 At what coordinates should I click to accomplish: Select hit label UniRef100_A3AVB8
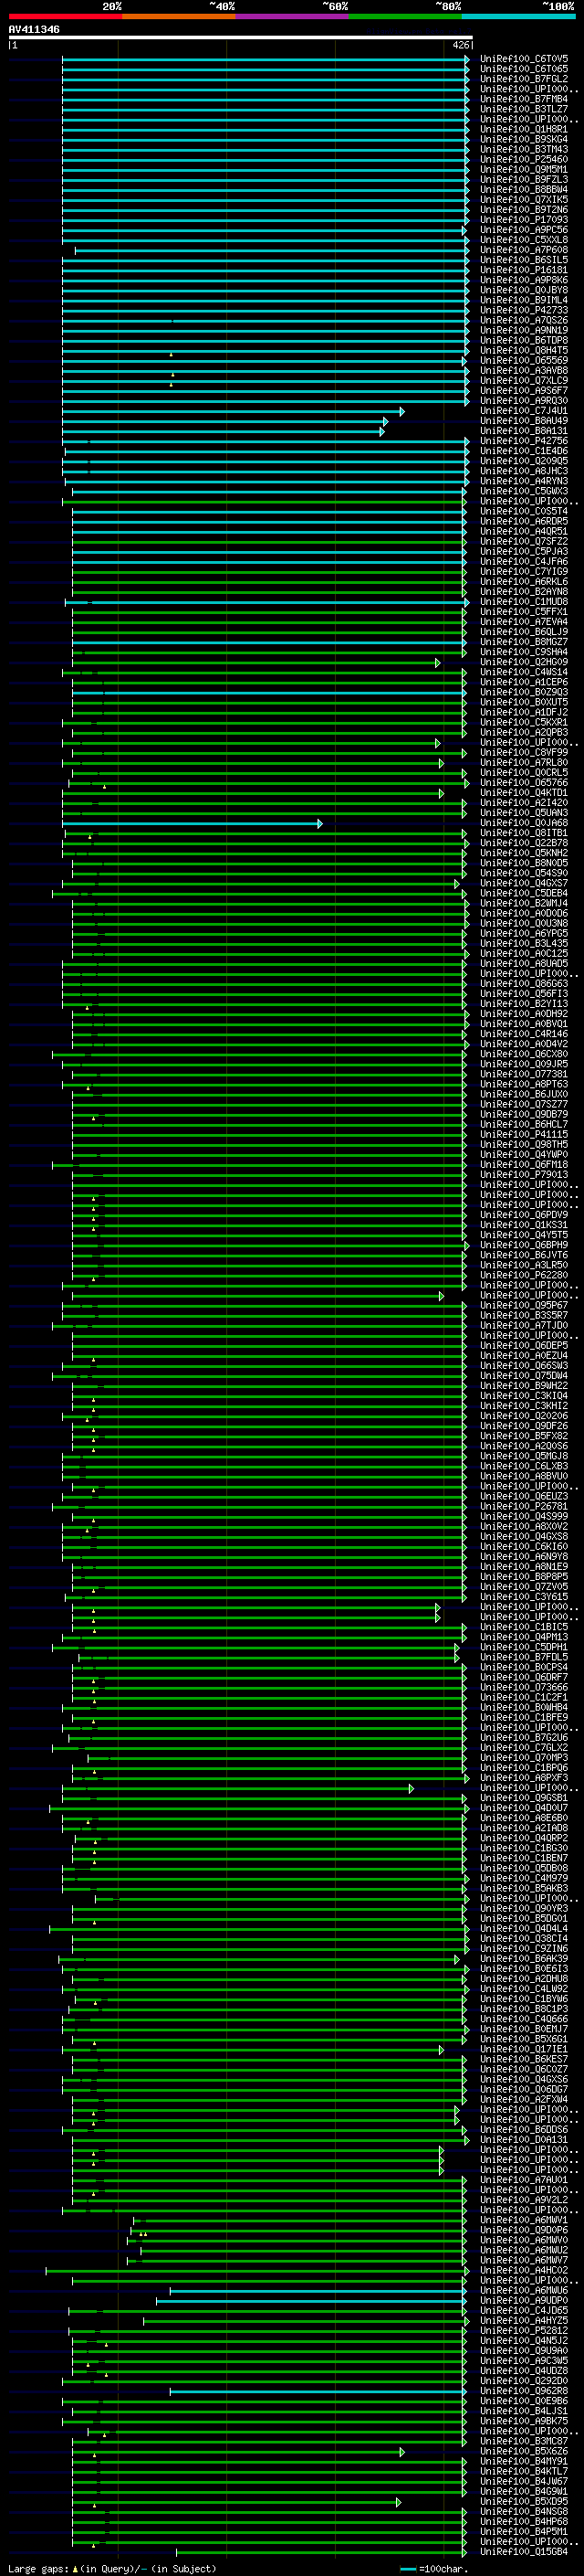[x=524, y=370]
